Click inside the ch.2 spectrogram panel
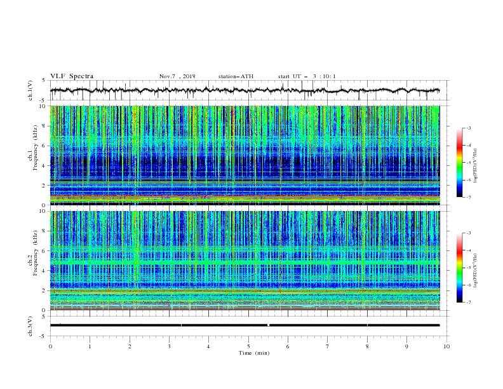The height and width of the screenshot is (389, 503). tap(245, 261)
